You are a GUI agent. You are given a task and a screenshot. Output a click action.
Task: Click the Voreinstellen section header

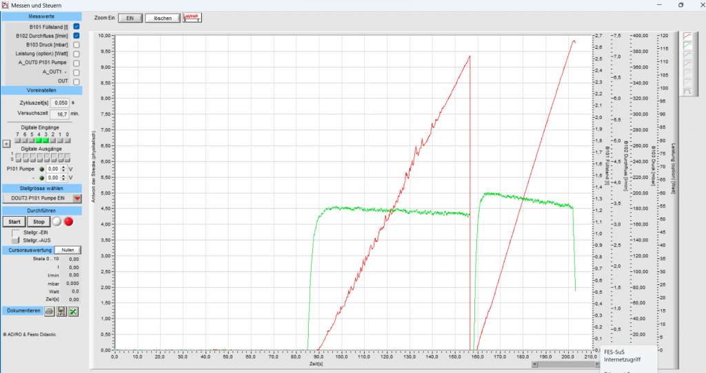pyautogui.click(x=41, y=90)
